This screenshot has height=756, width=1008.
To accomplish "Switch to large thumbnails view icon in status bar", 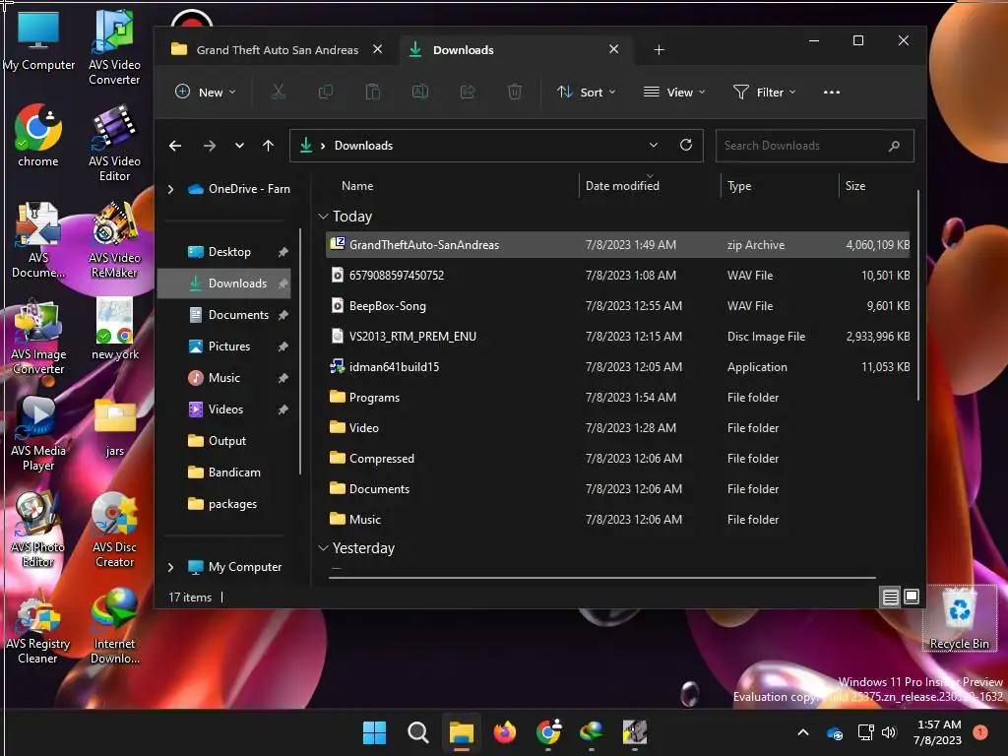I will click(911, 598).
